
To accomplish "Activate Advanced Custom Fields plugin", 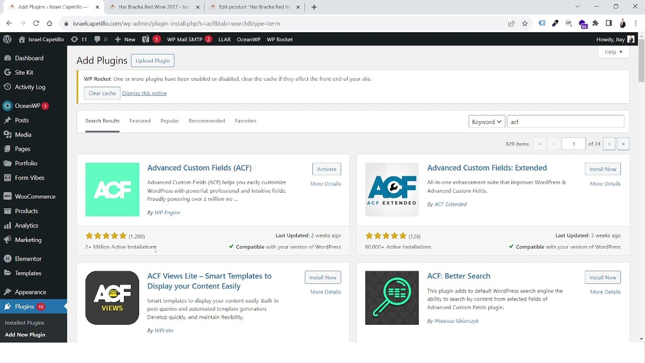I will (x=327, y=169).
